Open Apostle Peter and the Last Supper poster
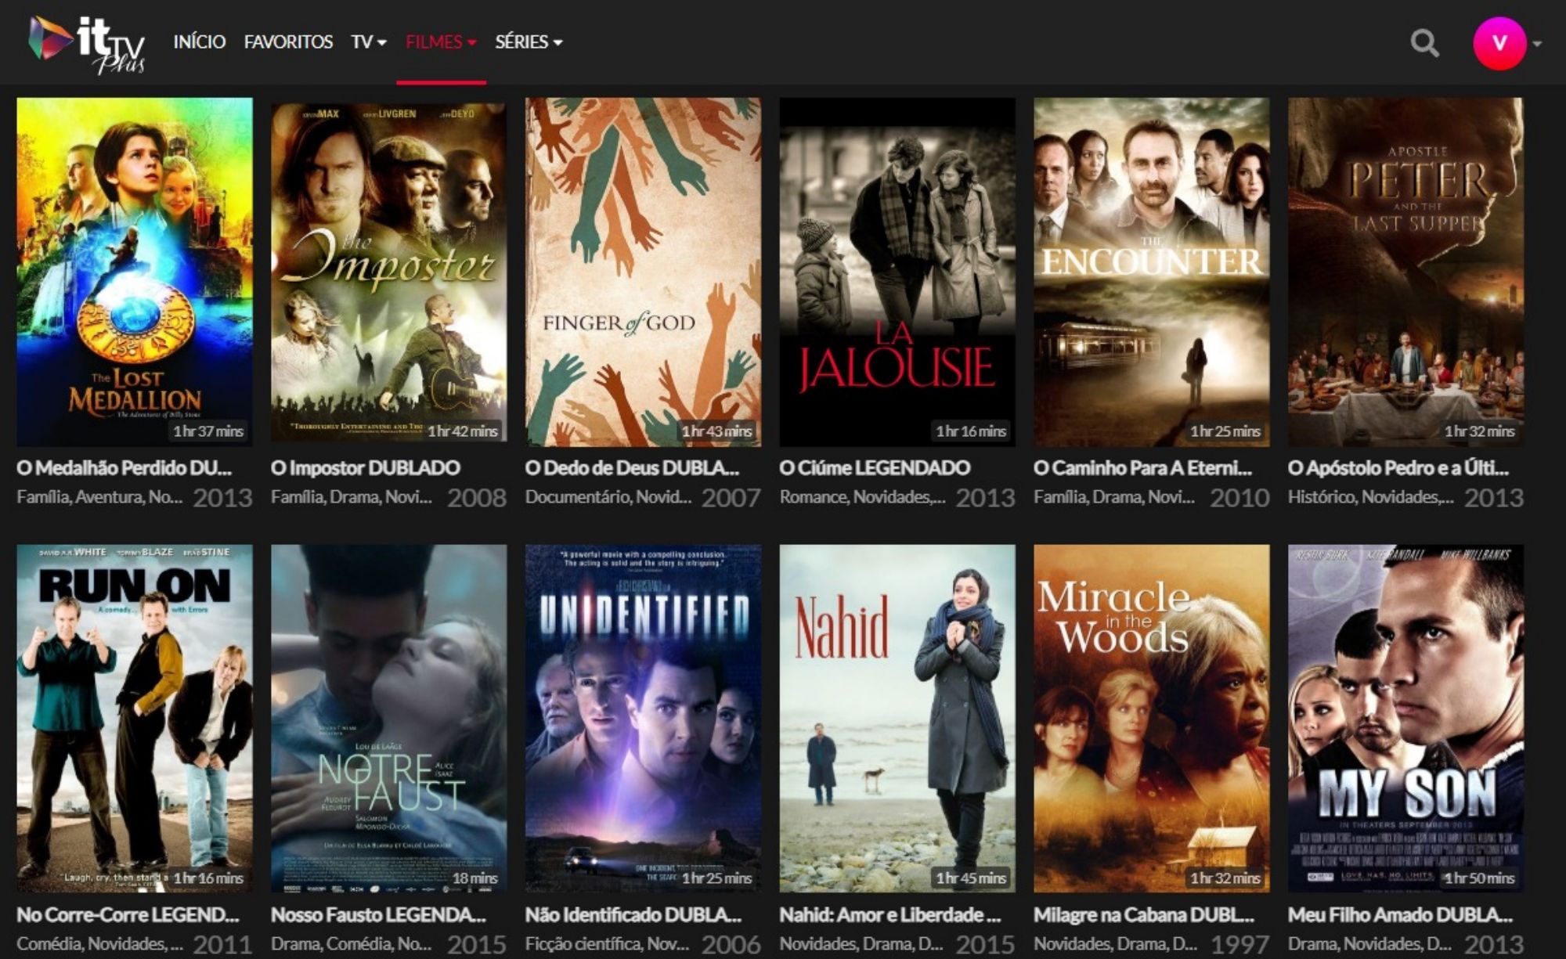This screenshot has height=959, width=1566. [x=1405, y=271]
